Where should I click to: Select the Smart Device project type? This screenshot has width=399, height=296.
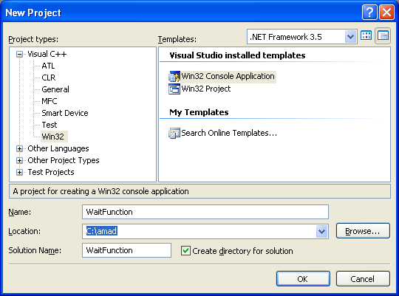[x=64, y=113]
